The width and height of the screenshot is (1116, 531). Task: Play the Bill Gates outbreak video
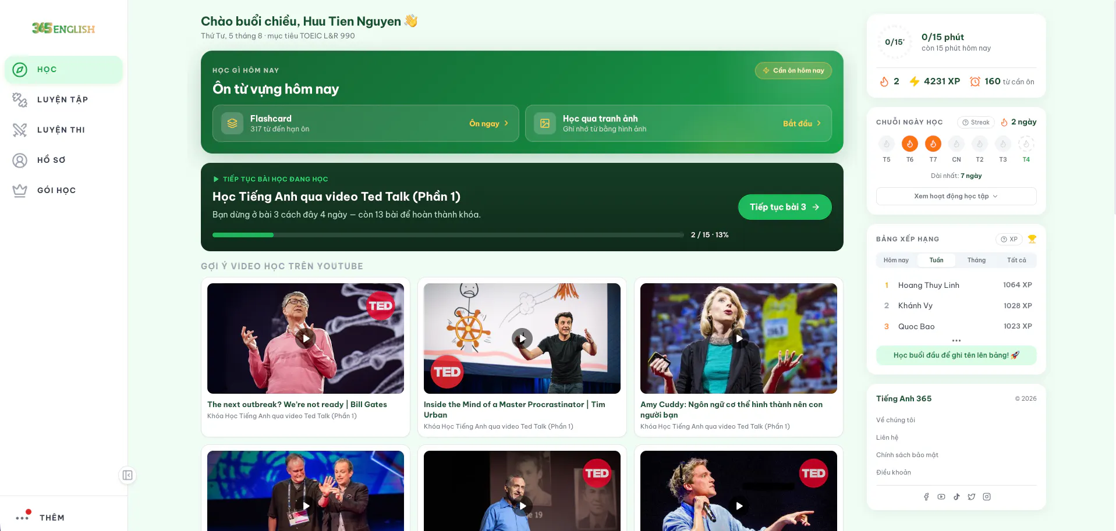coord(306,338)
